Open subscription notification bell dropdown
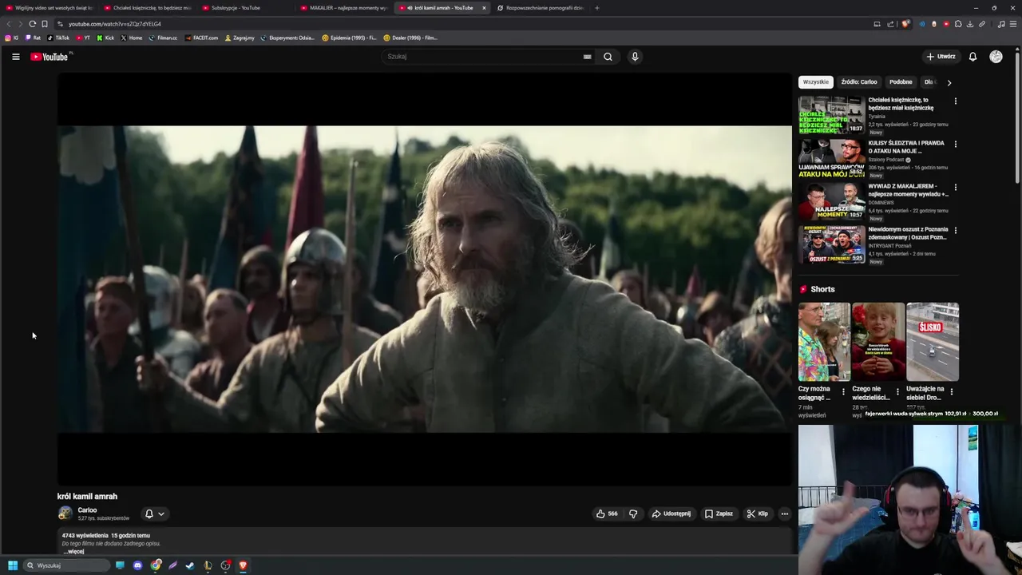This screenshot has height=575, width=1022. [154, 514]
